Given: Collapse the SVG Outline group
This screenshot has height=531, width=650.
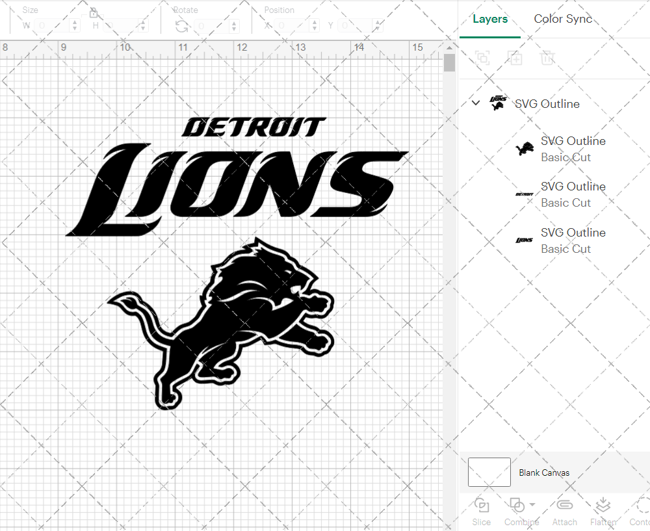Looking at the screenshot, I should [x=475, y=103].
